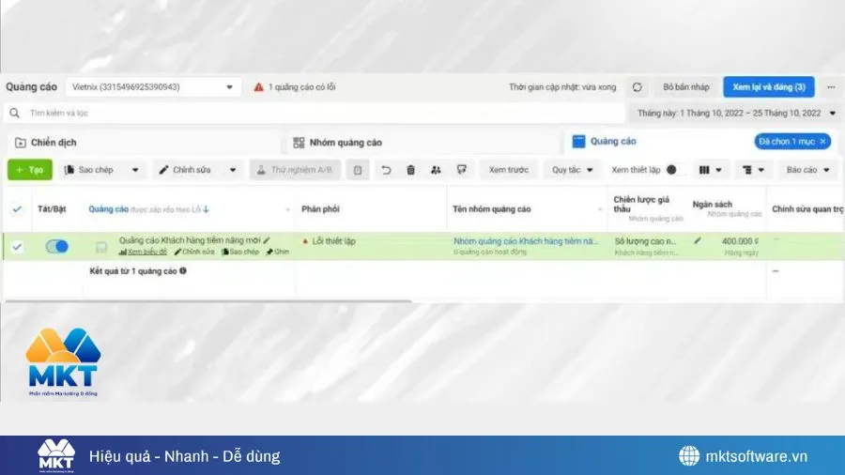Click the refresh icon beside update time
This screenshot has height=475, width=845.
[637, 87]
